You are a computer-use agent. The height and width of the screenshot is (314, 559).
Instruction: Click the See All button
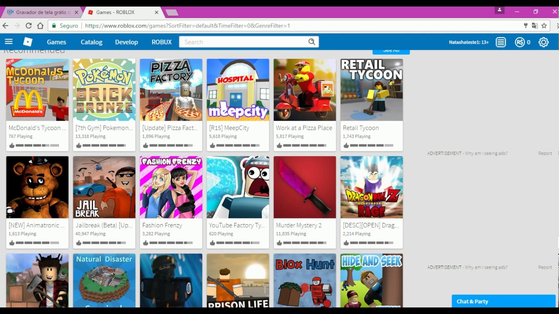point(391,51)
